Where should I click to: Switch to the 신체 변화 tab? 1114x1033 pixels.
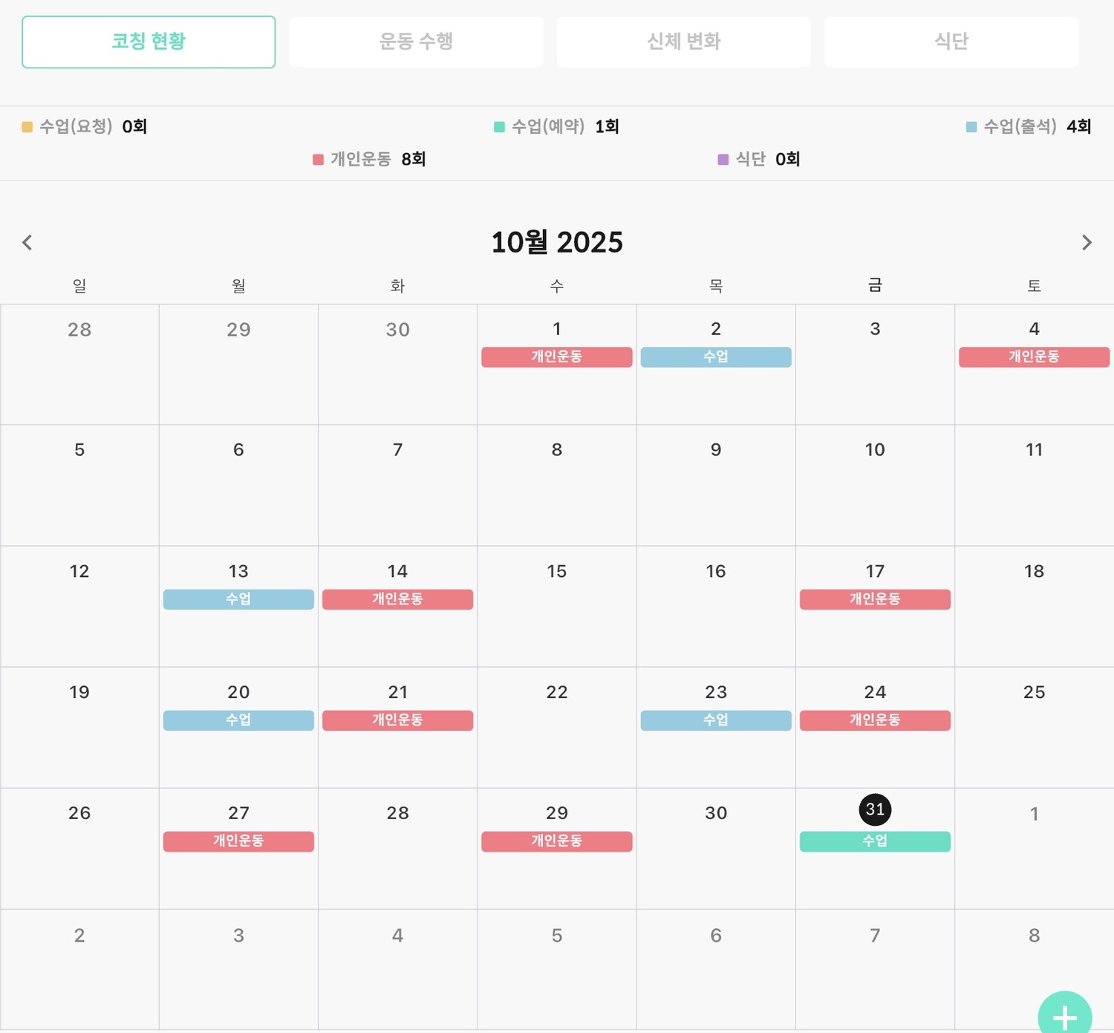[683, 42]
